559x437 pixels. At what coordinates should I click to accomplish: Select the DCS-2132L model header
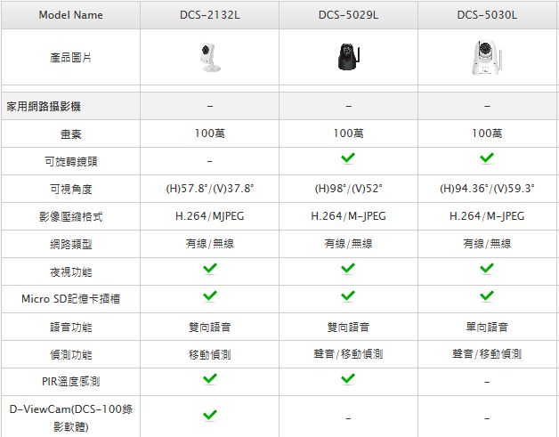(x=210, y=15)
